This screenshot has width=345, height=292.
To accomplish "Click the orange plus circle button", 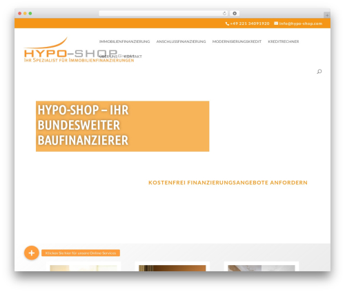I will pos(32,253).
